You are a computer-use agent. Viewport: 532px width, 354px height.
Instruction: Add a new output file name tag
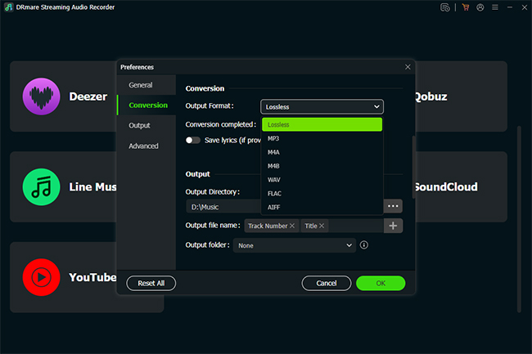tap(393, 226)
